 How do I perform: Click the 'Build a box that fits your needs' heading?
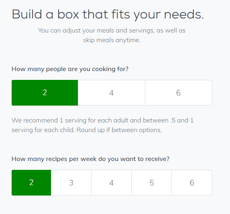108,15
